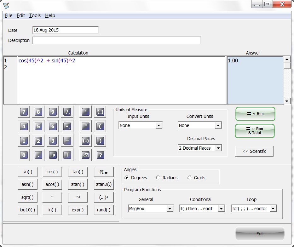Image resolution: width=294 pixels, height=247 pixels.
Task: Click the multiply operator keypad button
Action: tap(67, 126)
